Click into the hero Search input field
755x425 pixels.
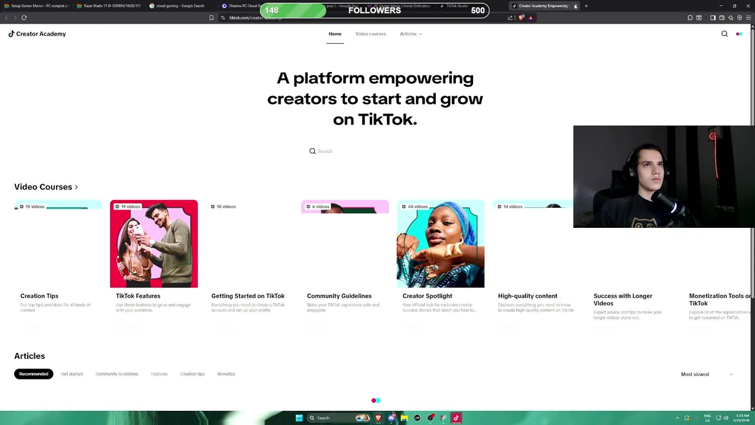click(x=377, y=151)
